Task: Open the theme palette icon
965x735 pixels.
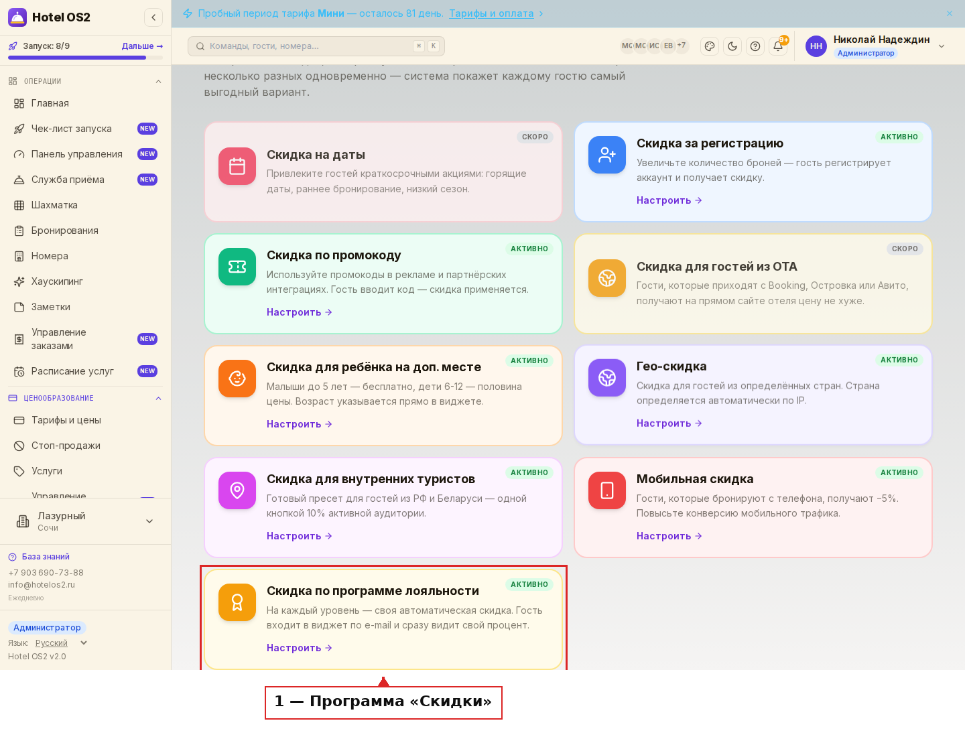Action: coord(710,46)
